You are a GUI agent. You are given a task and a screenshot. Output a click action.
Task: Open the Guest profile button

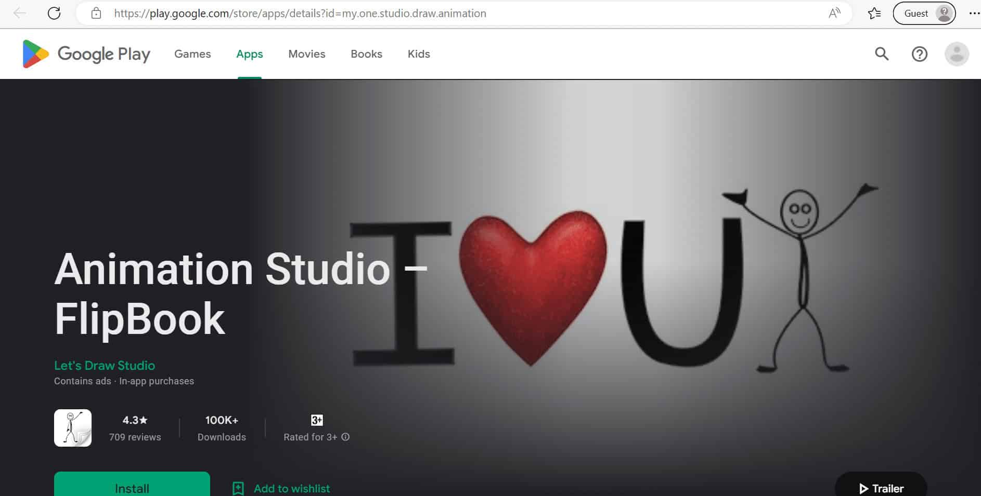[924, 14]
